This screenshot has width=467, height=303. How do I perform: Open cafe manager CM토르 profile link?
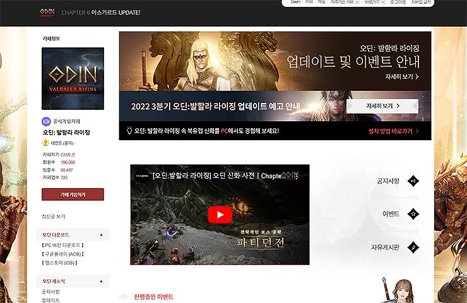click(x=68, y=155)
